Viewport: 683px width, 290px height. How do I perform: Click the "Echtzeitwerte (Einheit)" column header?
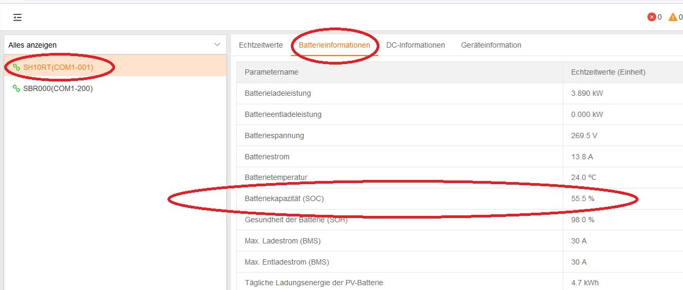(x=608, y=72)
